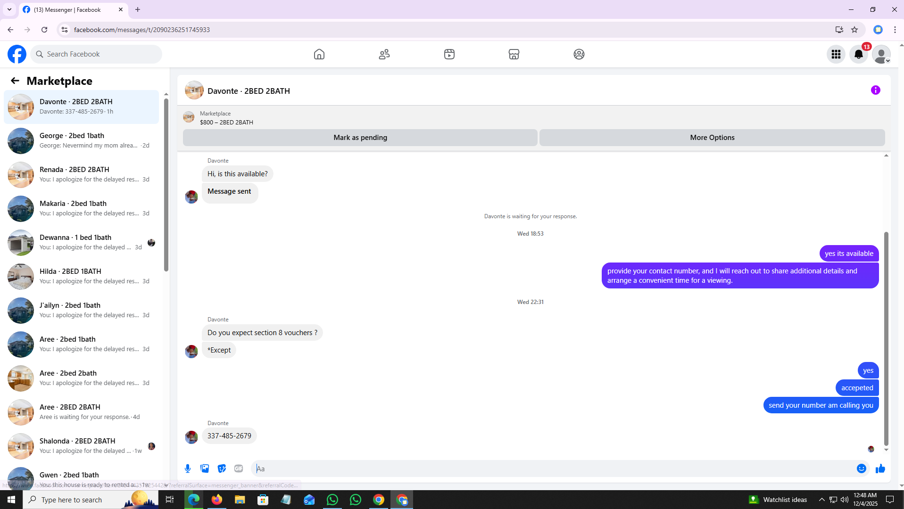Go back from Marketplace with the arrow

(x=15, y=81)
